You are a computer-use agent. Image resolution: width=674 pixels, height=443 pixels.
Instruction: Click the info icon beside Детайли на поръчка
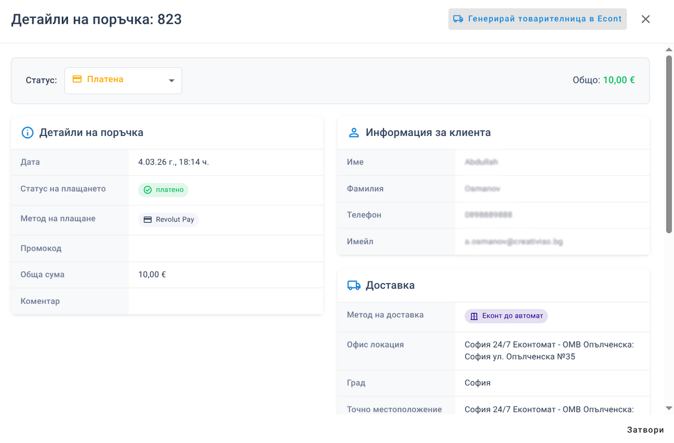[27, 133]
